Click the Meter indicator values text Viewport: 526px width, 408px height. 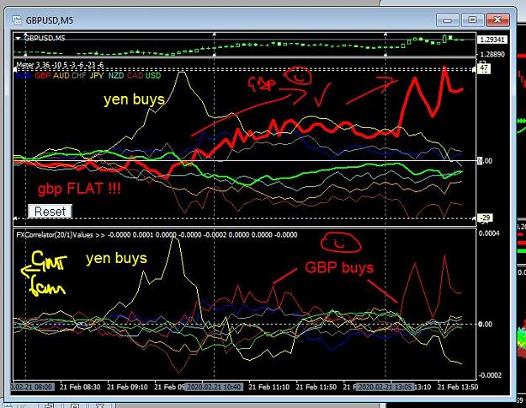(60, 65)
